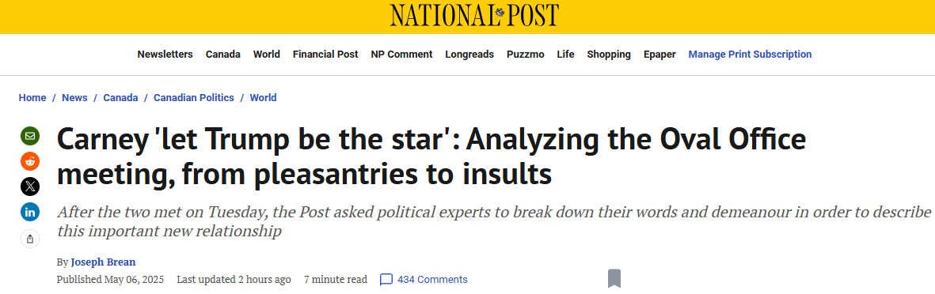Screen dimensions: 935x294
Task: Bookmark this article with the ribbon icon
Action: tap(614, 278)
